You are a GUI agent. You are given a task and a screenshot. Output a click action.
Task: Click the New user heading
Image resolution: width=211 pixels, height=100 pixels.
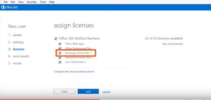(17, 26)
